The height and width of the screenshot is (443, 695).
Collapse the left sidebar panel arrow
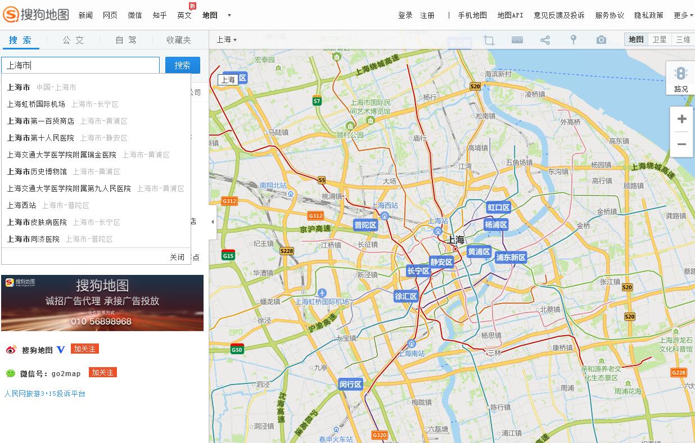(x=212, y=221)
